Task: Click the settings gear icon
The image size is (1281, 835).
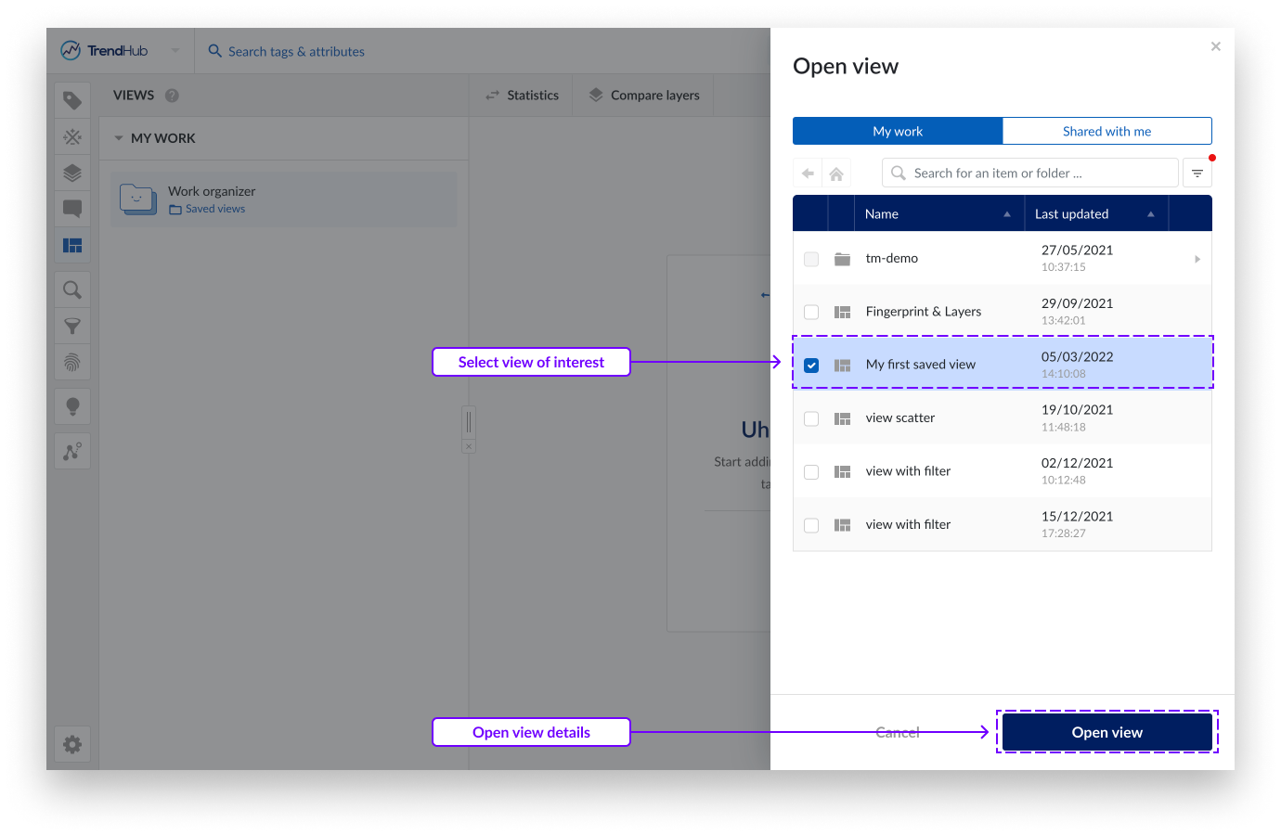Action: [72, 744]
